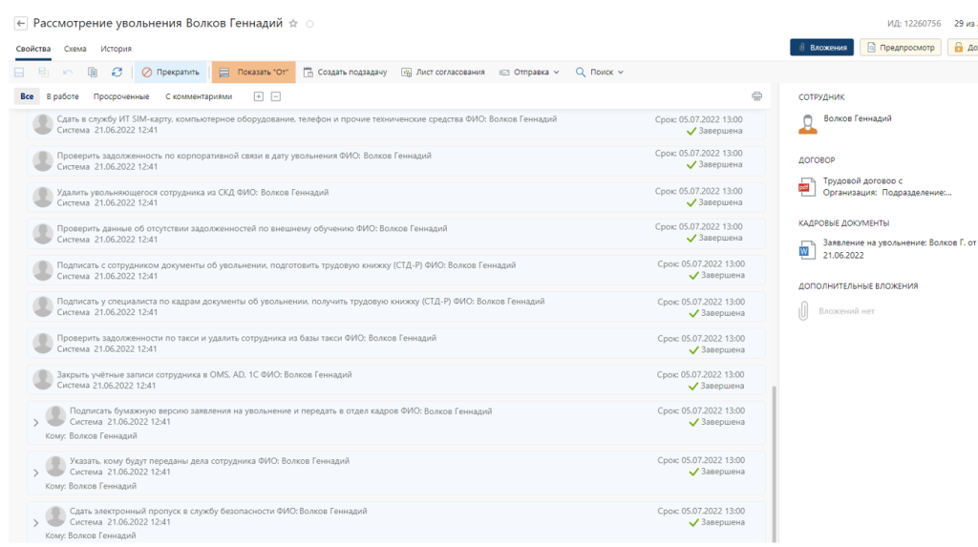Click the refresh icon in the toolbar
Image resolution: width=978 pixels, height=547 pixels.
117,72
